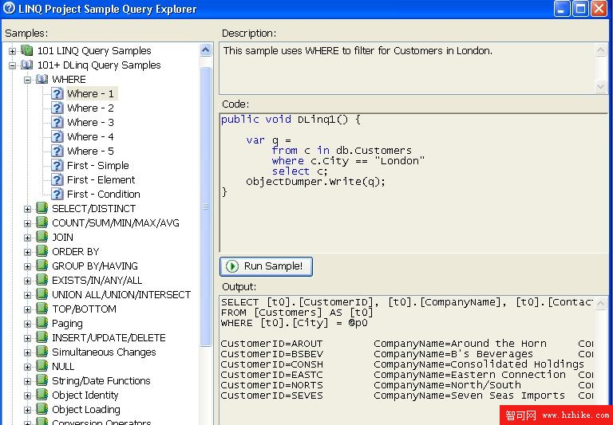
Task: Click the green book icon of ORDER BY
Action: click(42, 251)
